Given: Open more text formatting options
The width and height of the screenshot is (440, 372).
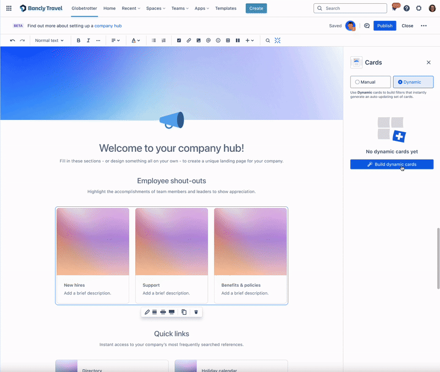Looking at the screenshot, I should 98,40.
